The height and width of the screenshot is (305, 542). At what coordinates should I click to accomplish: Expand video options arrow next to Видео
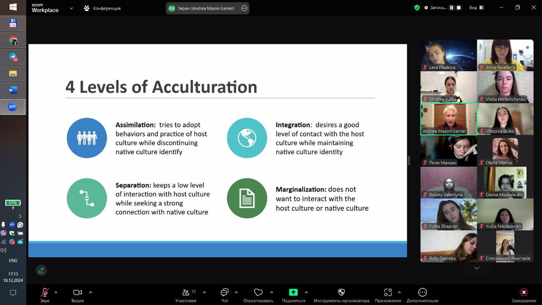point(91,292)
